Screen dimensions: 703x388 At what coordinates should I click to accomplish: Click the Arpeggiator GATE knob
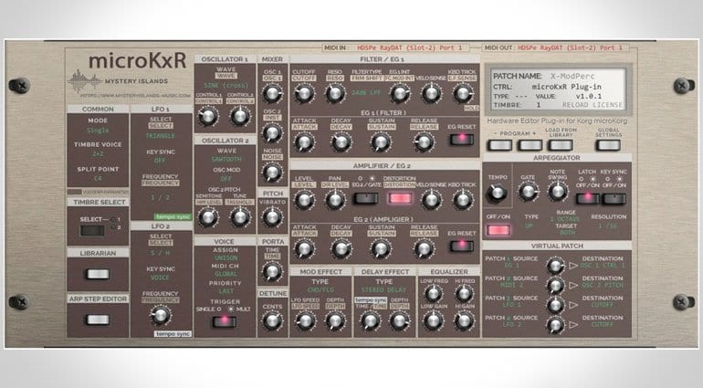[528, 192]
